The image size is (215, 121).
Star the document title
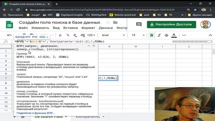[x=108, y=23]
